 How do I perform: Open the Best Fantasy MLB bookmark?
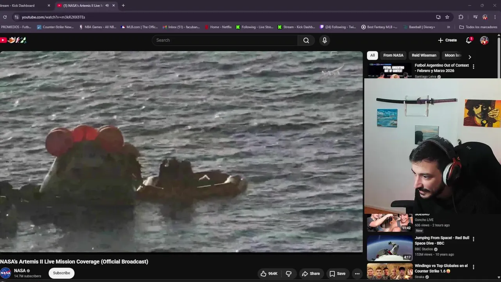[x=379, y=27]
